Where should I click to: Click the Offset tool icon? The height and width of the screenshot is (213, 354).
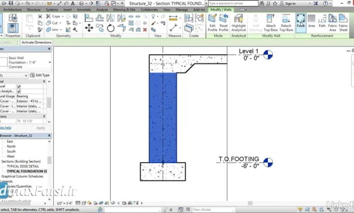point(99,18)
